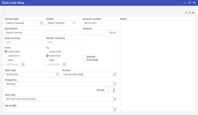The height and width of the screenshot is (115, 198).
Task: Click the new document icon
Action: 190,13
